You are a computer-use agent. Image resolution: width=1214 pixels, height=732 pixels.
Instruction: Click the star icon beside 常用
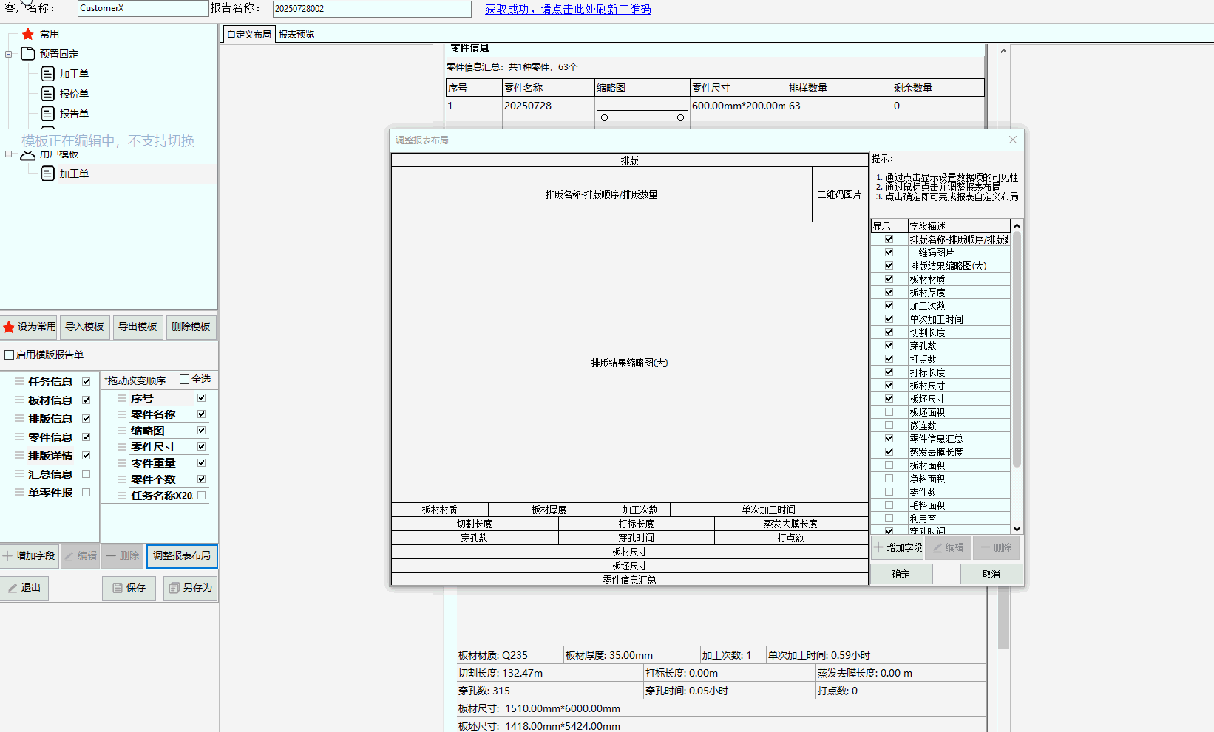click(x=28, y=34)
